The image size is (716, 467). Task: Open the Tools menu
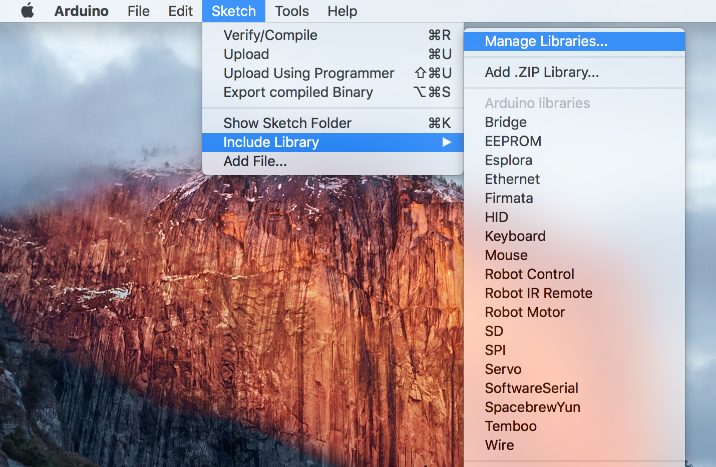[292, 11]
